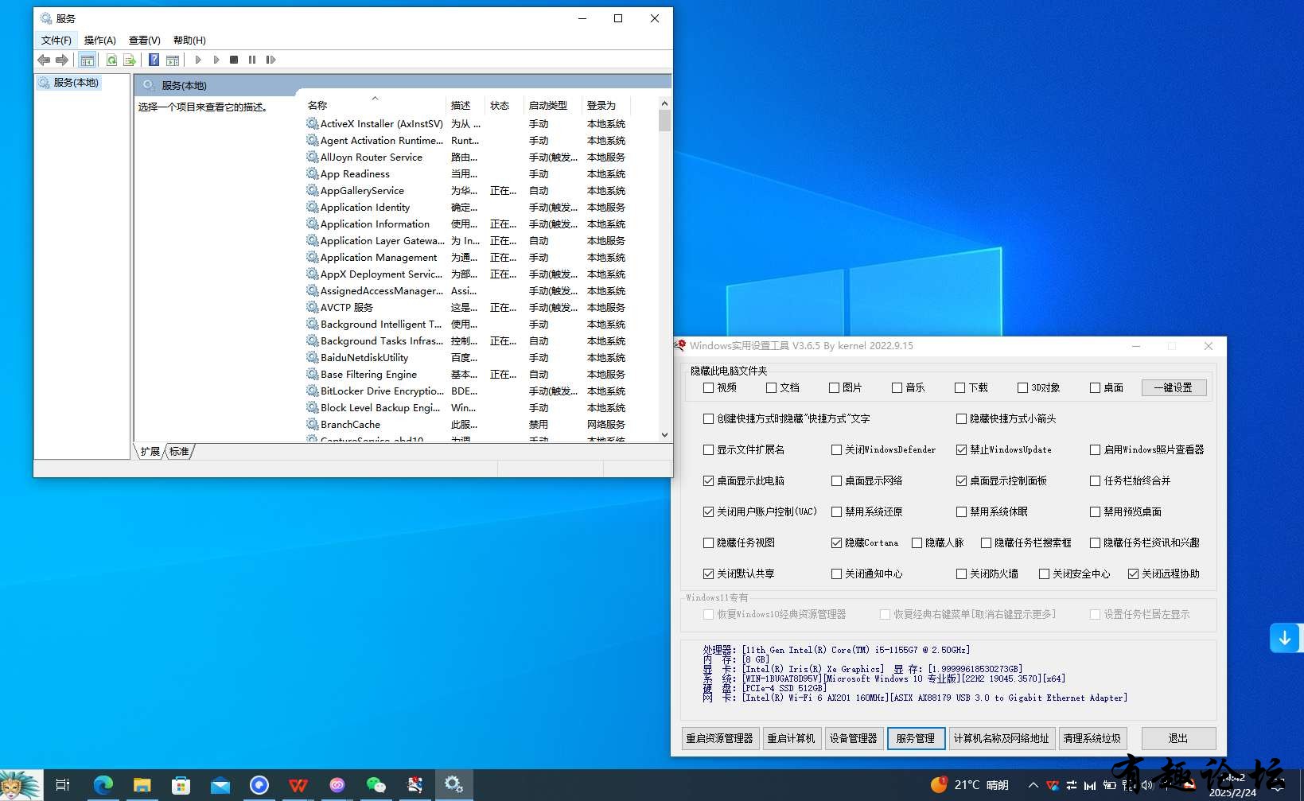Open WPS Office from the taskbar
Screen dimensions: 1304x801
click(298, 785)
